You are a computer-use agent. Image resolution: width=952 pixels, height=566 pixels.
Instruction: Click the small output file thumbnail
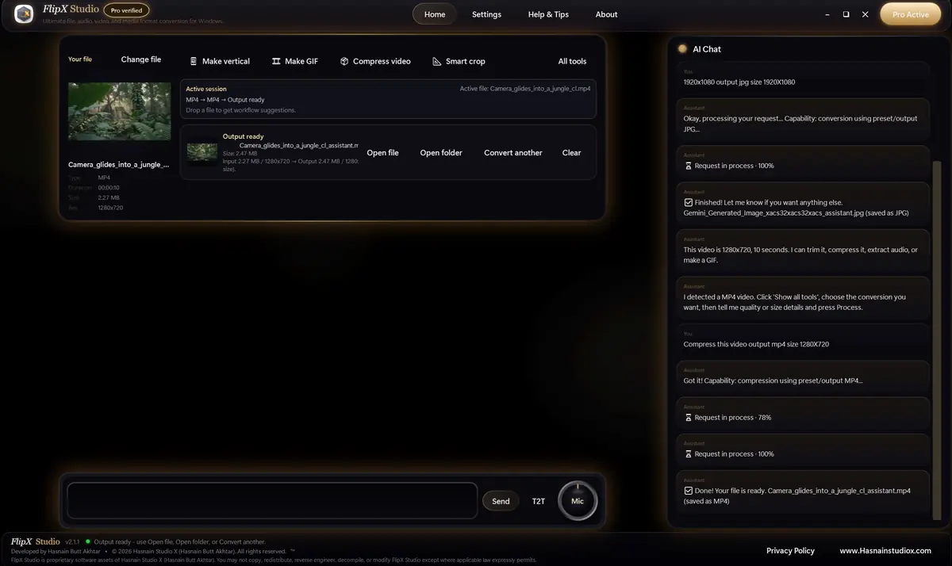202,152
